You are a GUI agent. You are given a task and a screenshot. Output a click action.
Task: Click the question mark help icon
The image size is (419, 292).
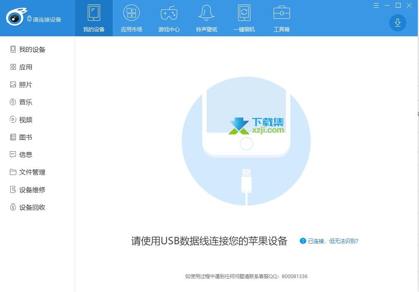pos(303,241)
